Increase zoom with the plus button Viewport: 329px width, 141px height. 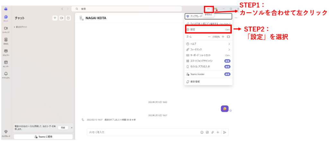[223, 37]
